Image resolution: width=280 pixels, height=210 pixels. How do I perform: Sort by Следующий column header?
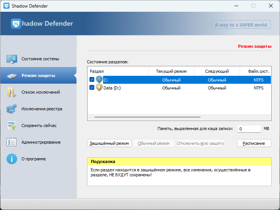click(x=217, y=71)
